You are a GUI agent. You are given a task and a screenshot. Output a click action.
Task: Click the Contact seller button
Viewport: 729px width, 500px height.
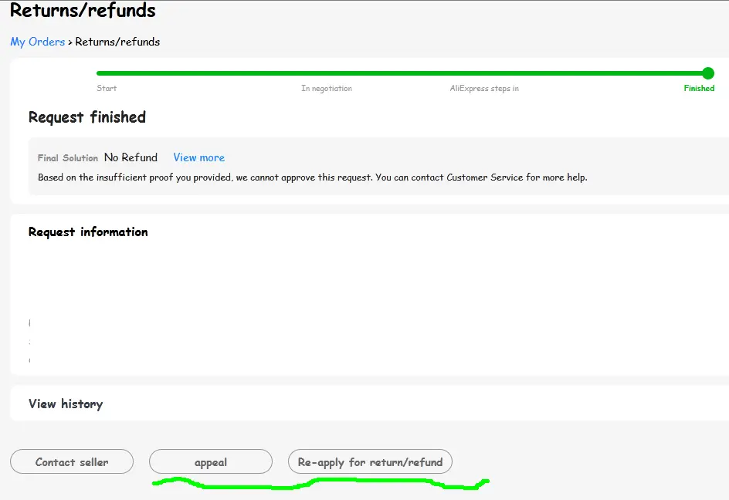72,461
